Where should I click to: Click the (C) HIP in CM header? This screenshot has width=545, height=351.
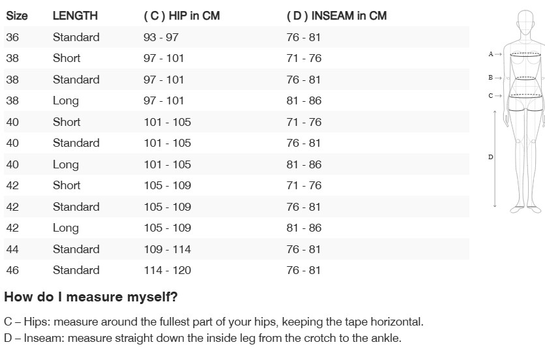tap(181, 16)
